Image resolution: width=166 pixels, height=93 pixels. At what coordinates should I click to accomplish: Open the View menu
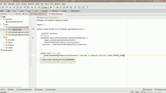(5, 4)
